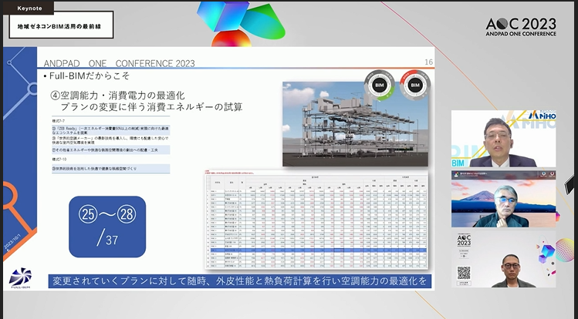Click the session title '地域ゼネコンBIM活用の最前線'

click(x=59, y=26)
